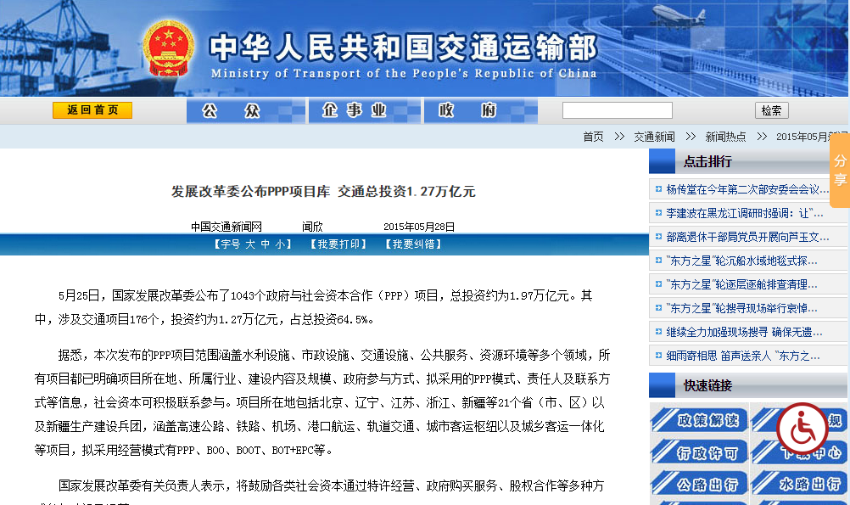Click the 快速链接 section header
The width and height of the screenshot is (850, 505).
coord(707,385)
